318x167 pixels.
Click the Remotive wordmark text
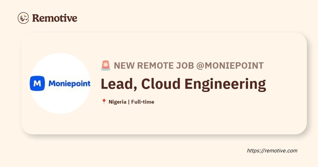click(55, 18)
